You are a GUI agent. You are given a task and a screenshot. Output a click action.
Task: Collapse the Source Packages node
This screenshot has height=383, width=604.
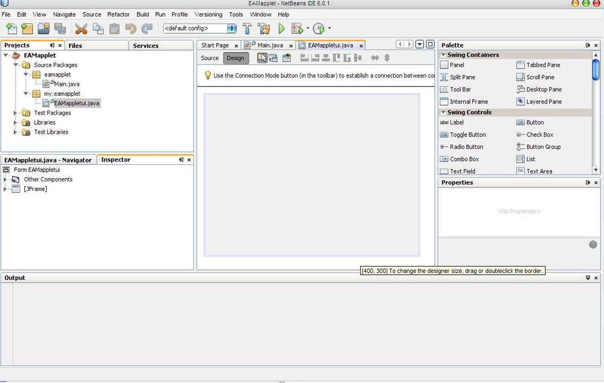click(15, 65)
